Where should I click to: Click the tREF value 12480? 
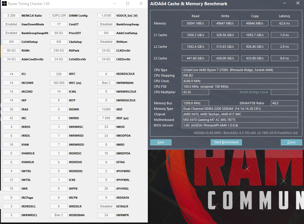[x=106, y=109]
